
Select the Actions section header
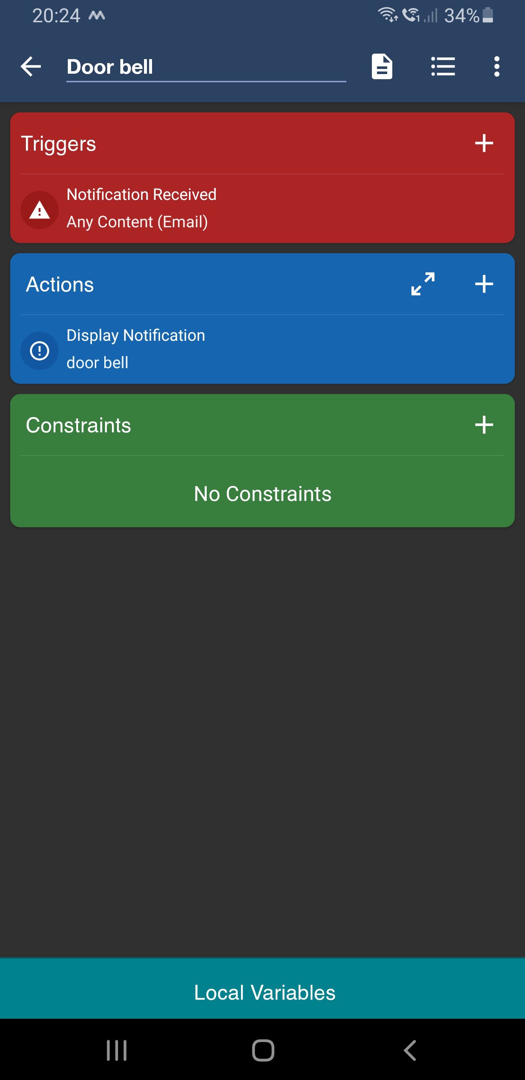coord(60,285)
